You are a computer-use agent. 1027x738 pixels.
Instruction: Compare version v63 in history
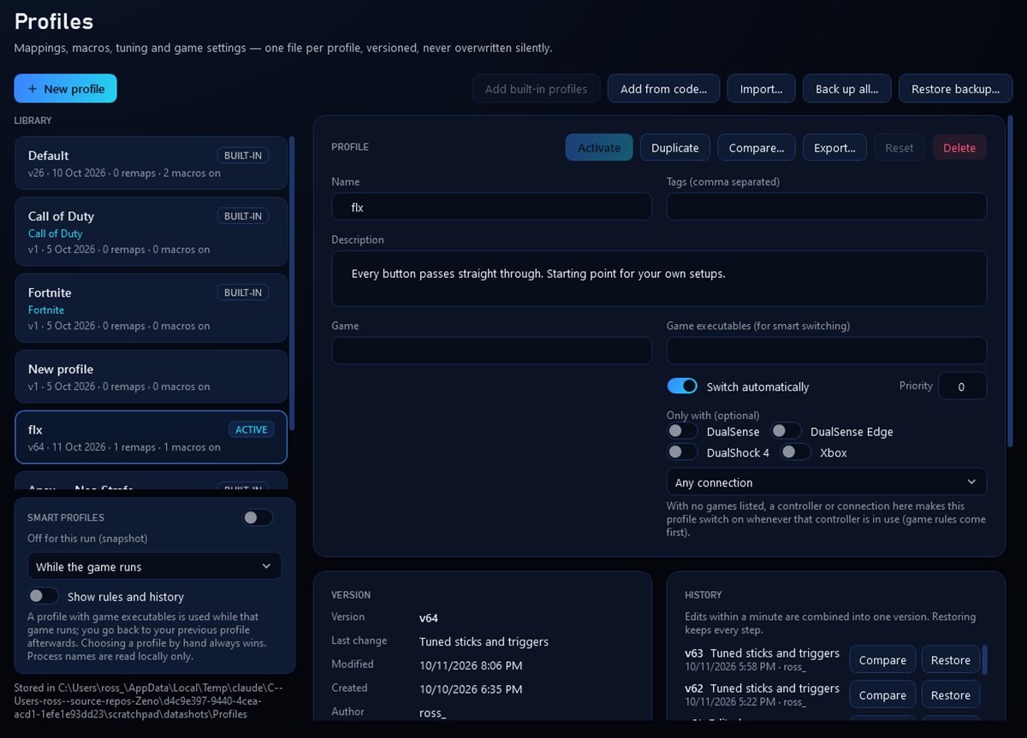tap(882, 660)
